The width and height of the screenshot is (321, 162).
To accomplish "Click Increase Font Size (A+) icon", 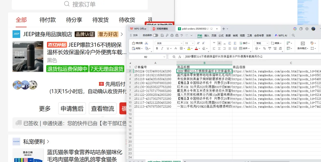I will [x=198, y=43].
